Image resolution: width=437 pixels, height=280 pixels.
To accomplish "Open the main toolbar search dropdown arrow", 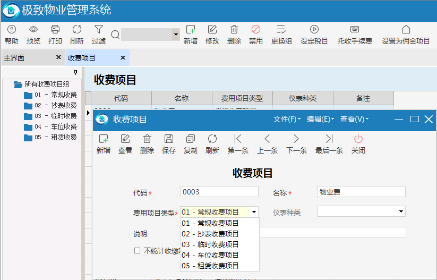I will [176, 35].
